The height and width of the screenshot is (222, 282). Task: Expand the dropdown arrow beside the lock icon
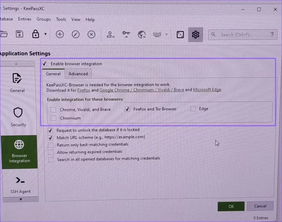click(45, 35)
